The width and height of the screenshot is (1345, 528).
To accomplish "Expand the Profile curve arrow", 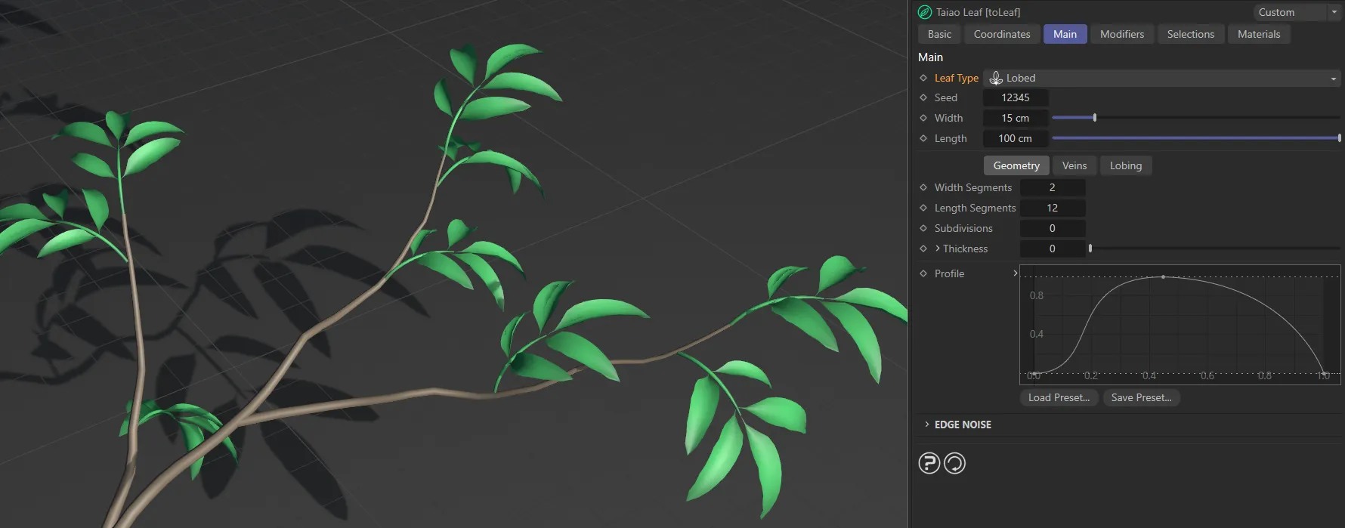I will point(1015,273).
